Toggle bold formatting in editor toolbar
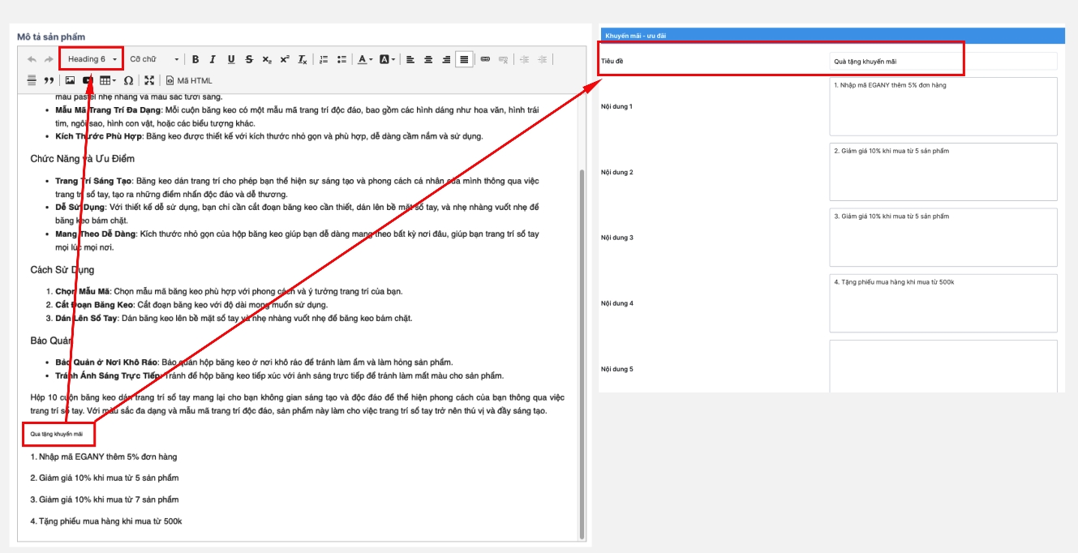Screen dimensions: 1078x553 [x=195, y=59]
